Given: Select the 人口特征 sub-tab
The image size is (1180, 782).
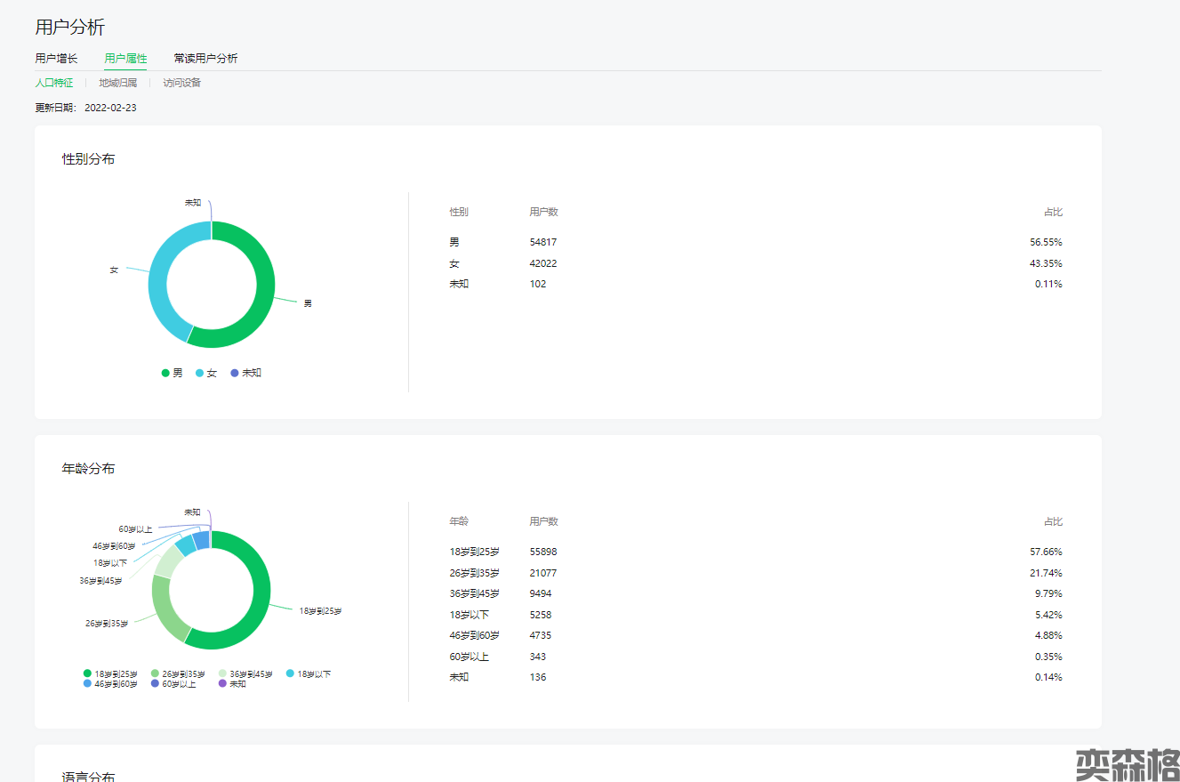Looking at the screenshot, I should click(54, 83).
